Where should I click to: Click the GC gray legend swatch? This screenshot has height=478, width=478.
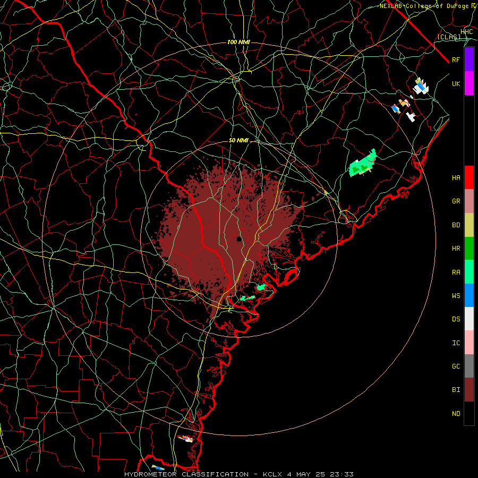click(469, 366)
